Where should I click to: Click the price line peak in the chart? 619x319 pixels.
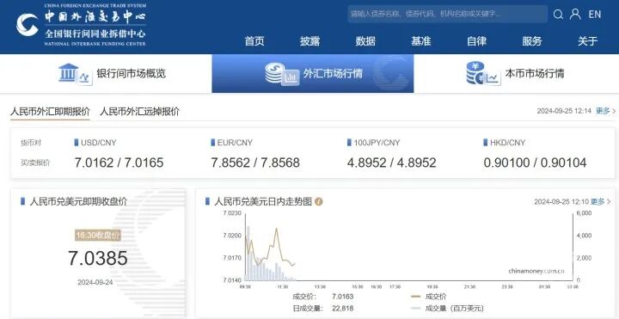click(276, 229)
